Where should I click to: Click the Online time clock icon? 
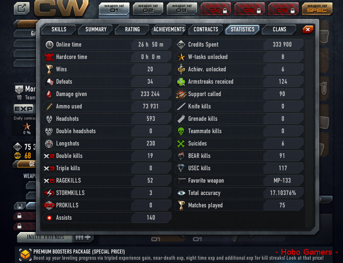[50, 45]
